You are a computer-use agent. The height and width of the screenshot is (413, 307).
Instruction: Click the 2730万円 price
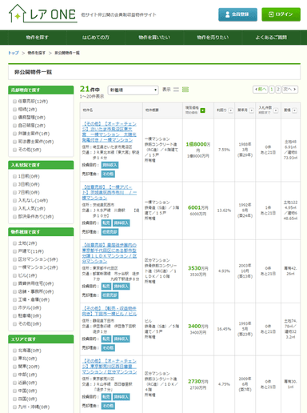click(x=198, y=382)
